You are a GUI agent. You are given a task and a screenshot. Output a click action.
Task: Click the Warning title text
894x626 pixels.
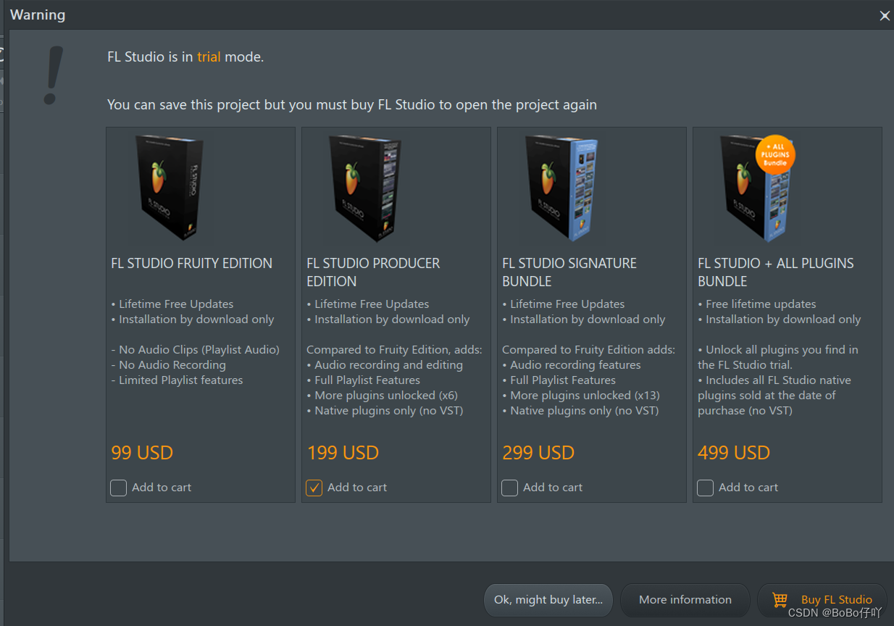pos(38,15)
